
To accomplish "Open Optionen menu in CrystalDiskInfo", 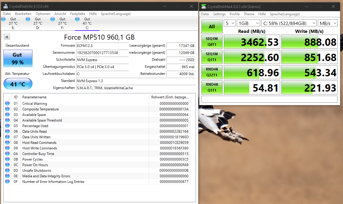I will click(43, 14).
